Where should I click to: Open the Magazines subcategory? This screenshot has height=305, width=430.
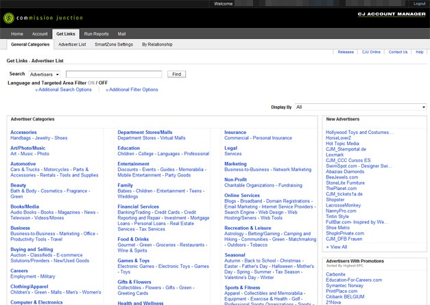coord(69,212)
